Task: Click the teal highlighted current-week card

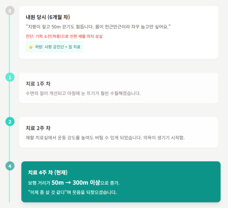Action: (121, 182)
